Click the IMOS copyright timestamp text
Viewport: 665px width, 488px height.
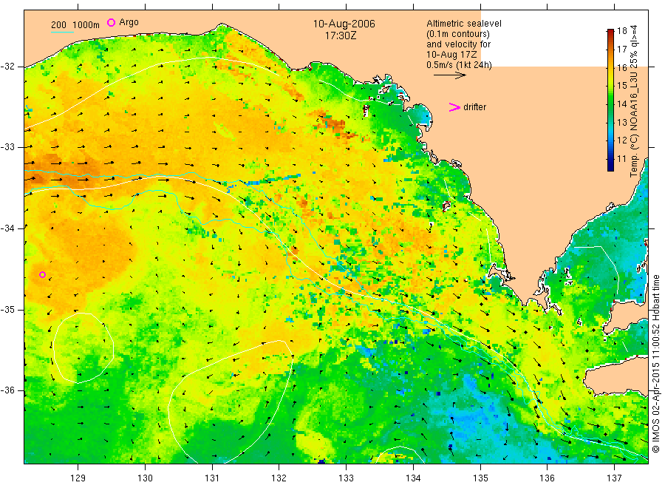656,363
